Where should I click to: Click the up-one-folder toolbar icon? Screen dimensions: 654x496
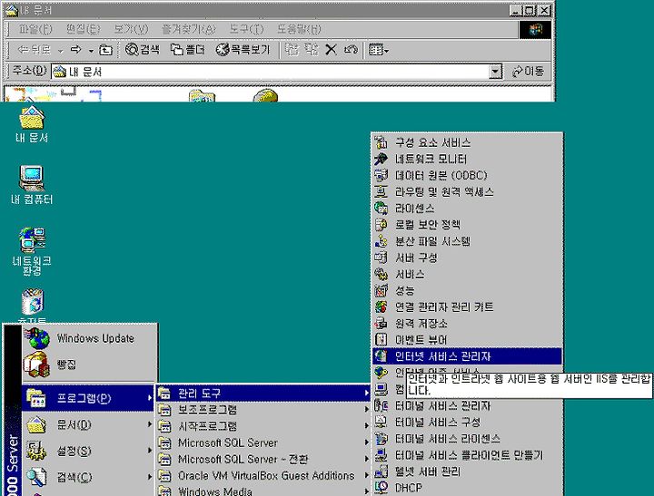click(x=106, y=50)
